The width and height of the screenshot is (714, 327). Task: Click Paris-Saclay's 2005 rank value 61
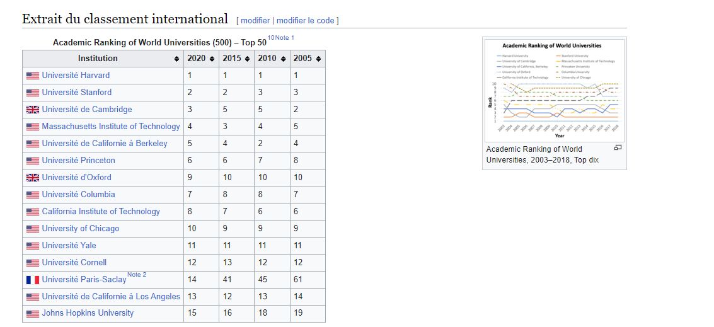(x=298, y=280)
